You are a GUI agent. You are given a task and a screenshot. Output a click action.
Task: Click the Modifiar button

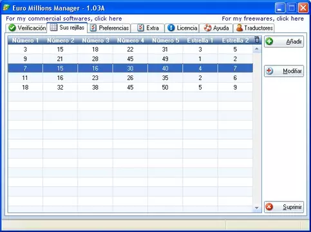point(284,71)
